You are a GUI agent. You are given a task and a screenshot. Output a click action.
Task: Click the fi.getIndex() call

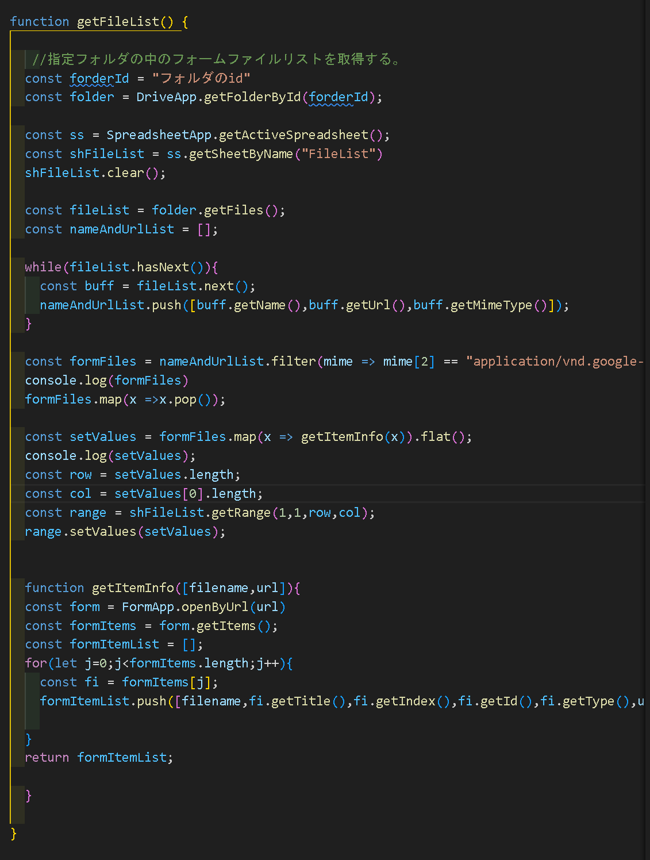point(402,701)
